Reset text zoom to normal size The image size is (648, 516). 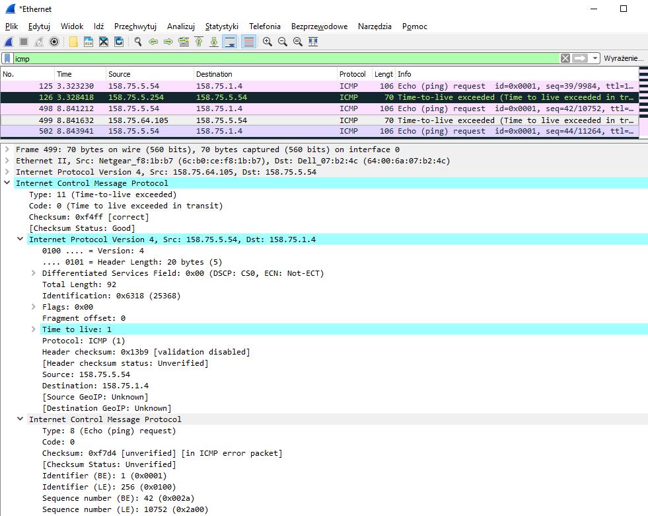[297, 42]
